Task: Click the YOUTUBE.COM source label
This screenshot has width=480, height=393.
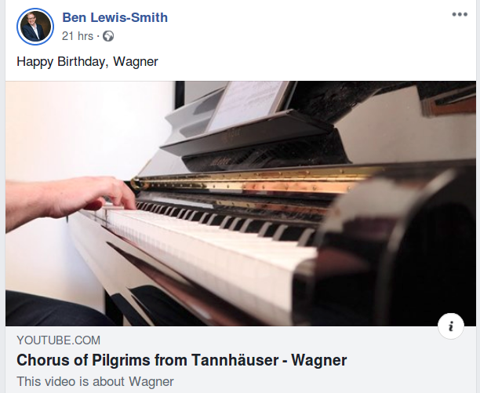Action: coord(59,340)
